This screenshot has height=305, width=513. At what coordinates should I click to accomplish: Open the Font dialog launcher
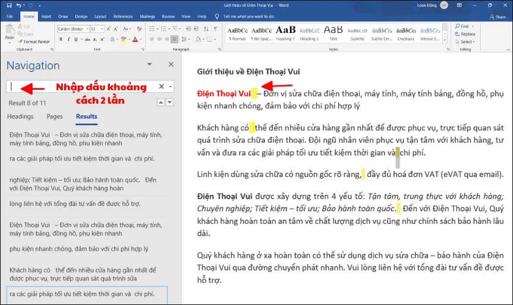click(x=143, y=49)
